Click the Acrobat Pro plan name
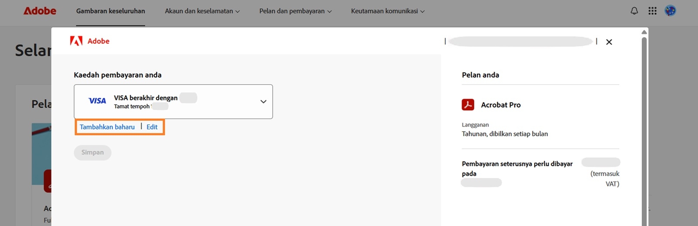 click(x=501, y=105)
